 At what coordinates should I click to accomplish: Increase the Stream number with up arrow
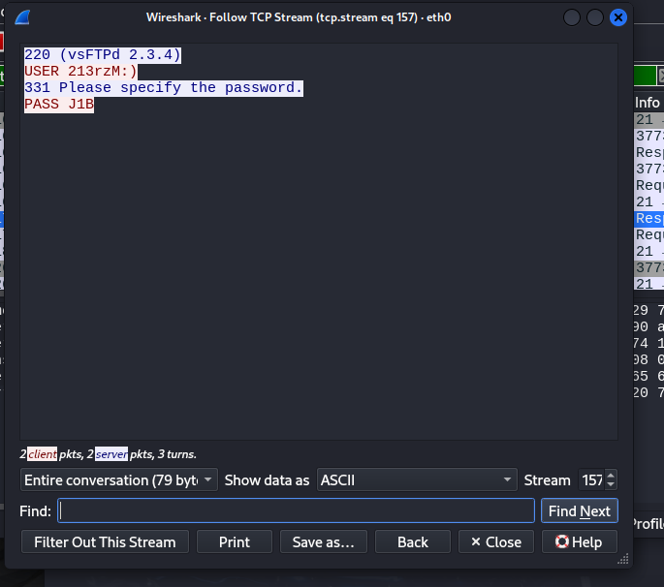point(611,476)
